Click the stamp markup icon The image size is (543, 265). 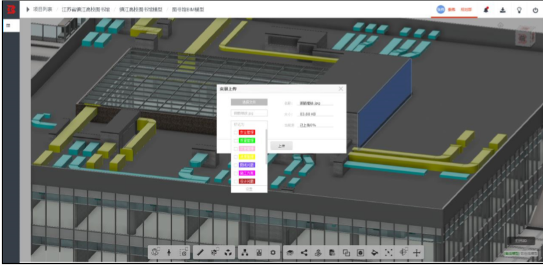318,252
